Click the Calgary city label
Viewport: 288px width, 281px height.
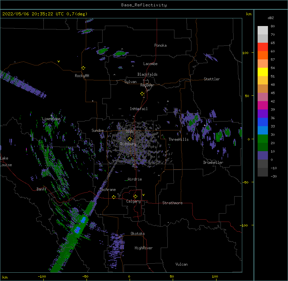click(x=133, y=201)
